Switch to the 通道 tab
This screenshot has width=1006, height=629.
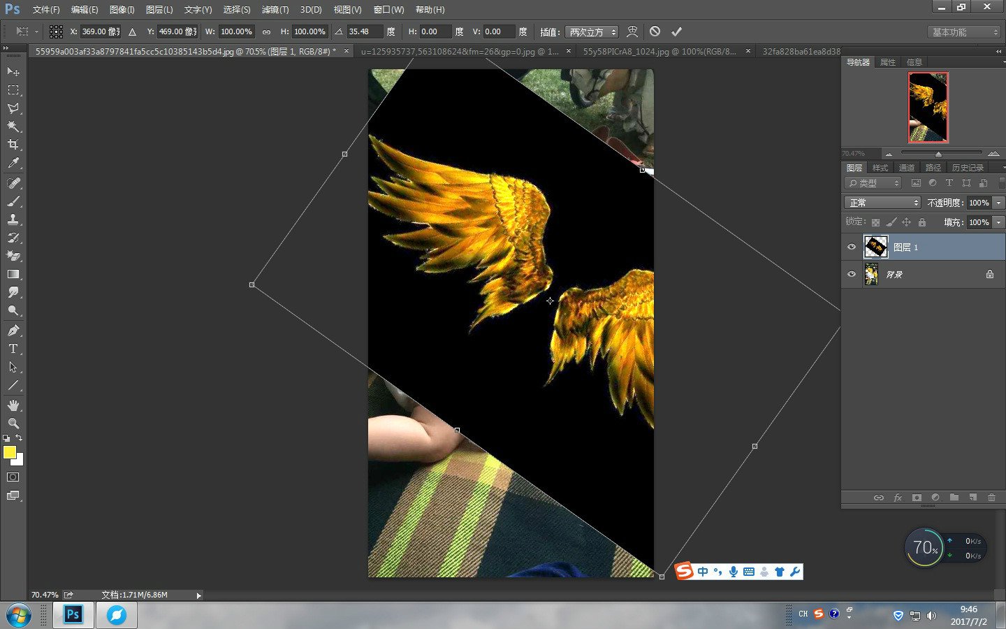click(x=906, y=168)
